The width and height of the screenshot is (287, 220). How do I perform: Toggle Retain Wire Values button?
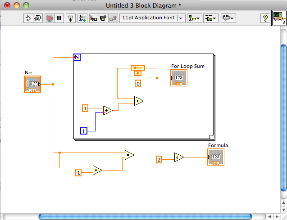click(82, 18)
